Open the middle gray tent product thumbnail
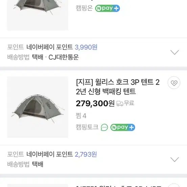The width and height of the screenshot is (187, 187). click(x=38, y=107)
